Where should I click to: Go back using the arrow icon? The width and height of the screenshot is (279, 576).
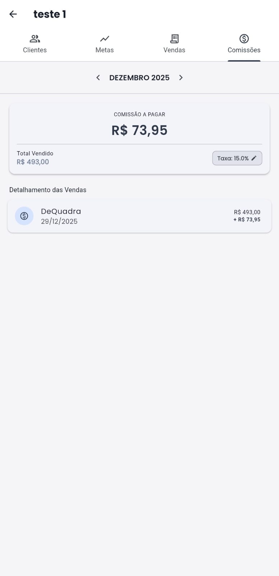[13, 14]
